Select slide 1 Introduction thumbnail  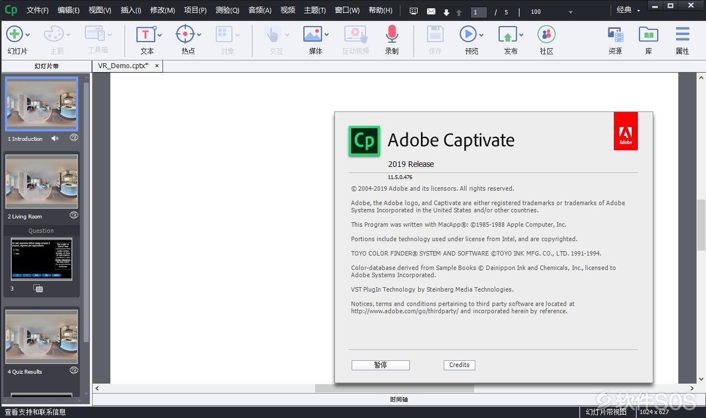42,103
